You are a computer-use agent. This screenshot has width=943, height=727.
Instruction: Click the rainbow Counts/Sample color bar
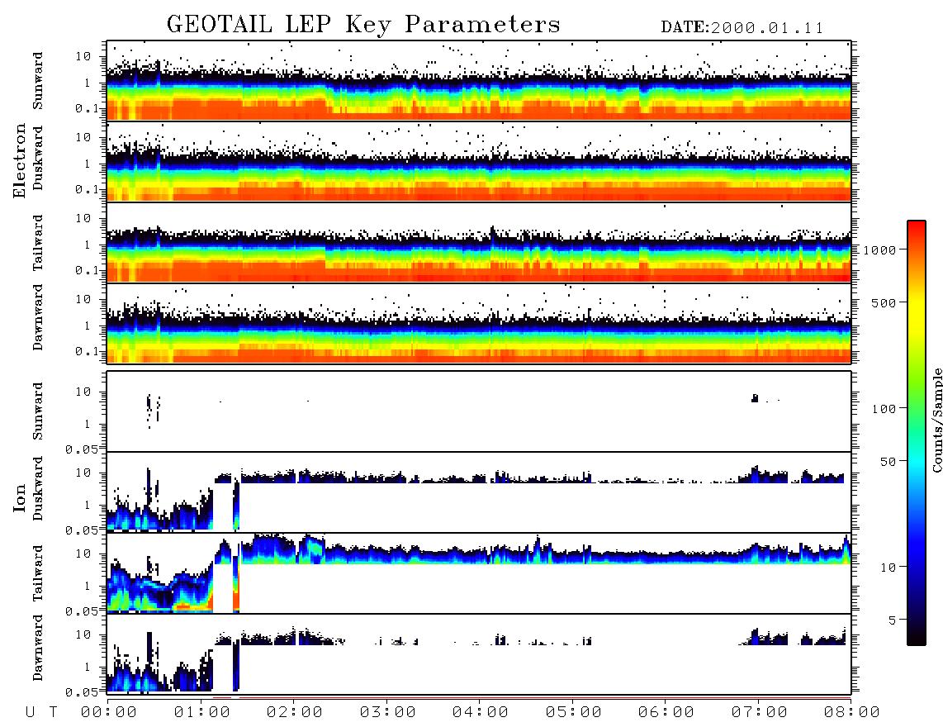pyautogui.click(x=917, y=433)
